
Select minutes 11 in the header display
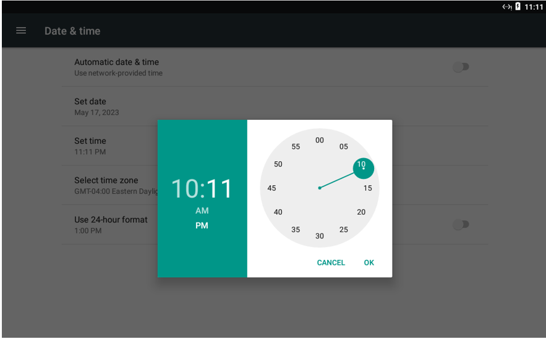219,189
